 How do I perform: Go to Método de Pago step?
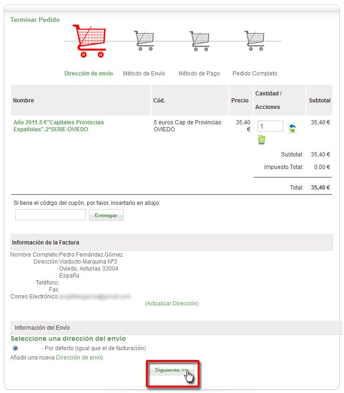199,74
